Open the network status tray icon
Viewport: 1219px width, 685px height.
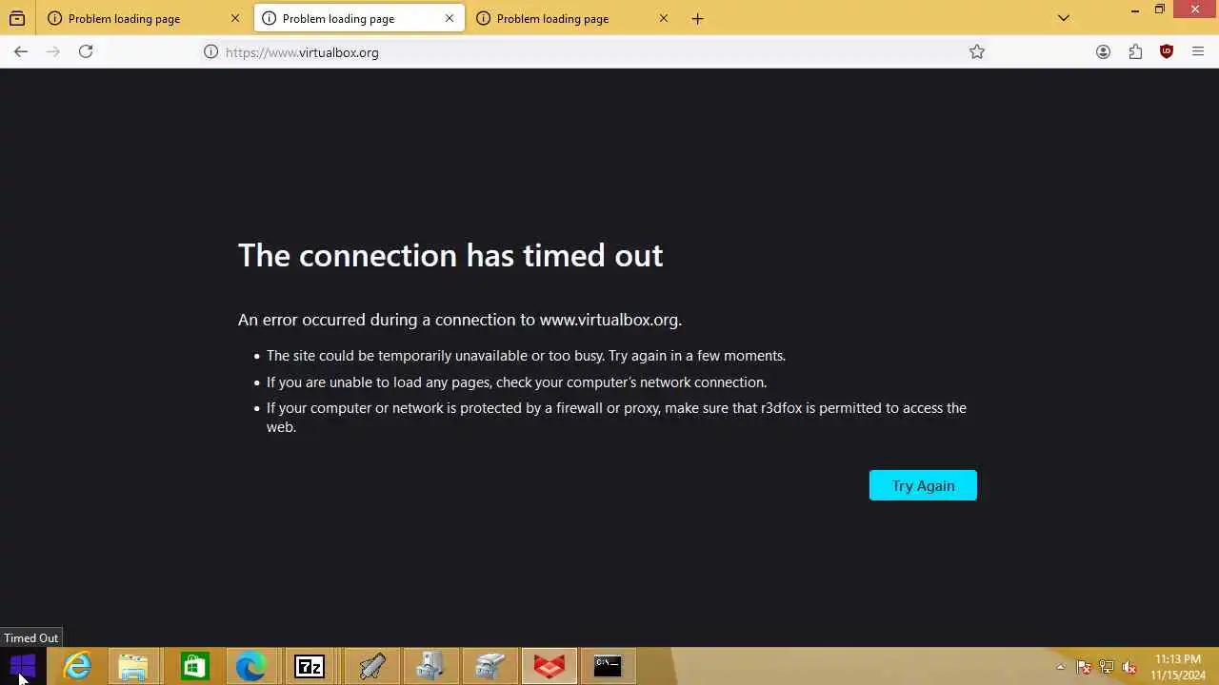pyautogui.click(x=1106, y=667)
